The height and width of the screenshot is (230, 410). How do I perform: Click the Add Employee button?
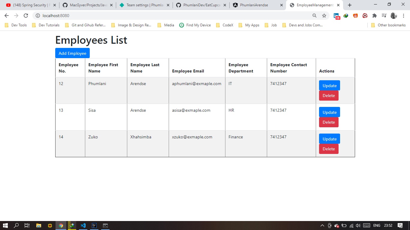tap(72, 53)
